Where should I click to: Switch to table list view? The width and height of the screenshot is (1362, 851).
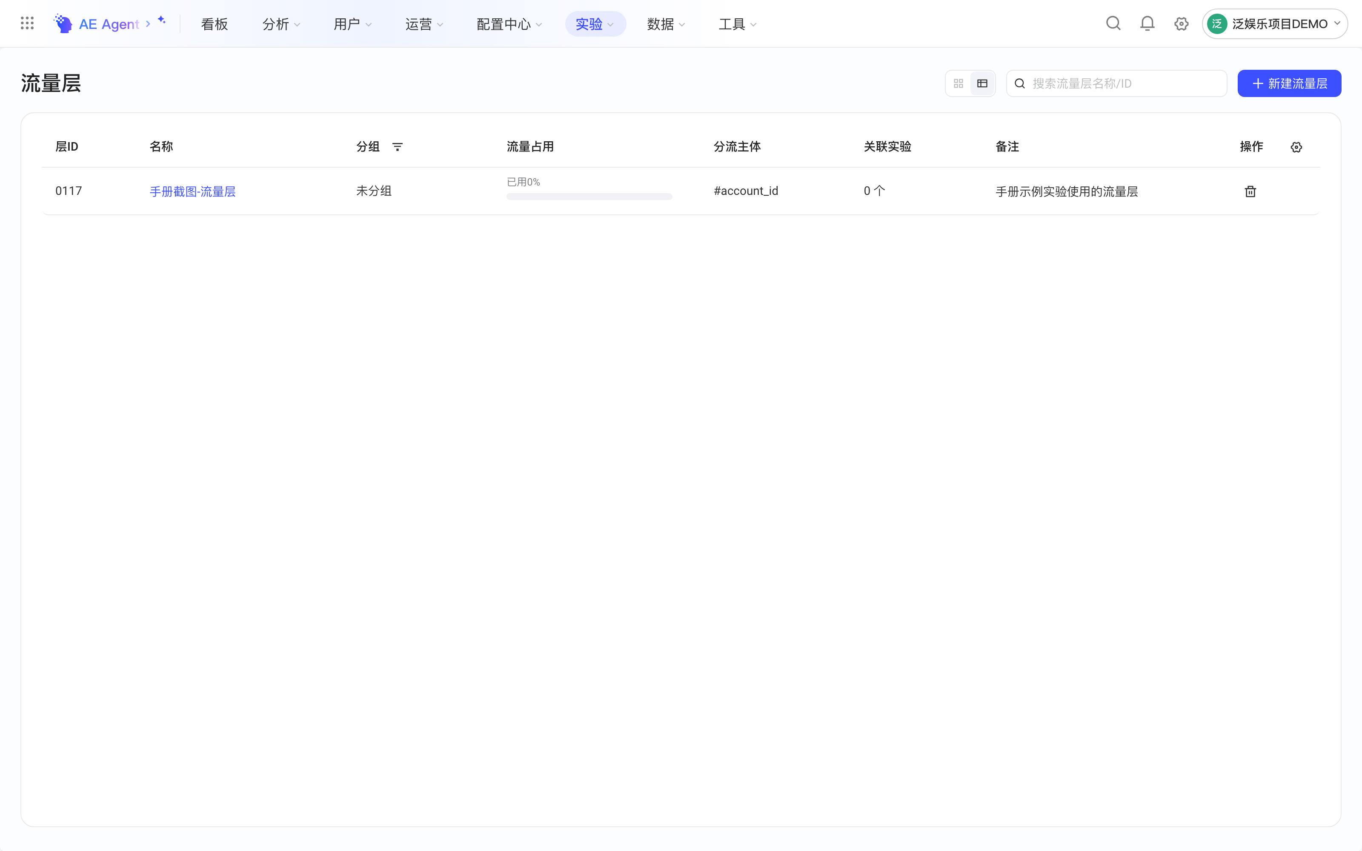(x=982, y=83)
